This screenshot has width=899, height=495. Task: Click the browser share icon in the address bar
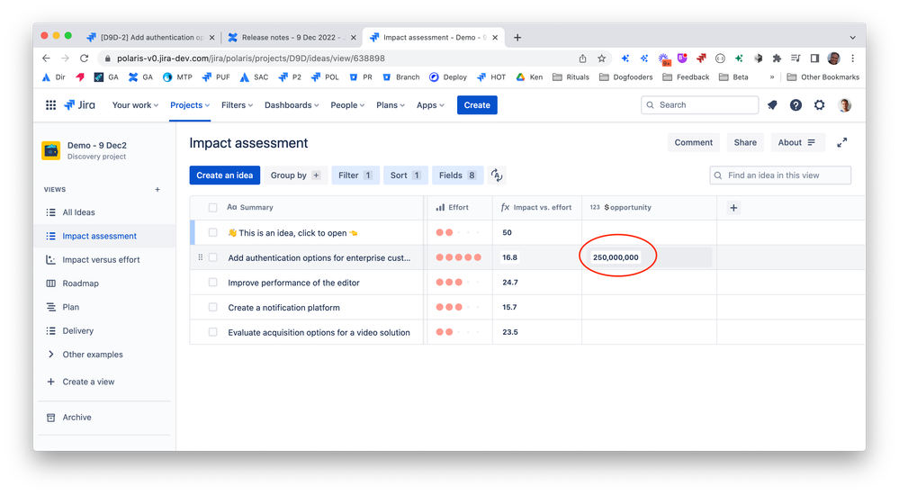[582, 58]
